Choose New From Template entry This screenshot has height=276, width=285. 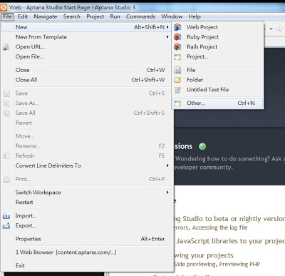click(x=86, y=37)
